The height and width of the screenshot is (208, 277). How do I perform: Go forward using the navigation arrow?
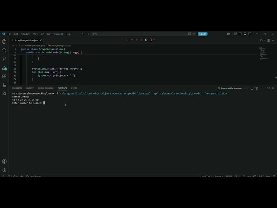pyautogui.click(x=88, y=34)
